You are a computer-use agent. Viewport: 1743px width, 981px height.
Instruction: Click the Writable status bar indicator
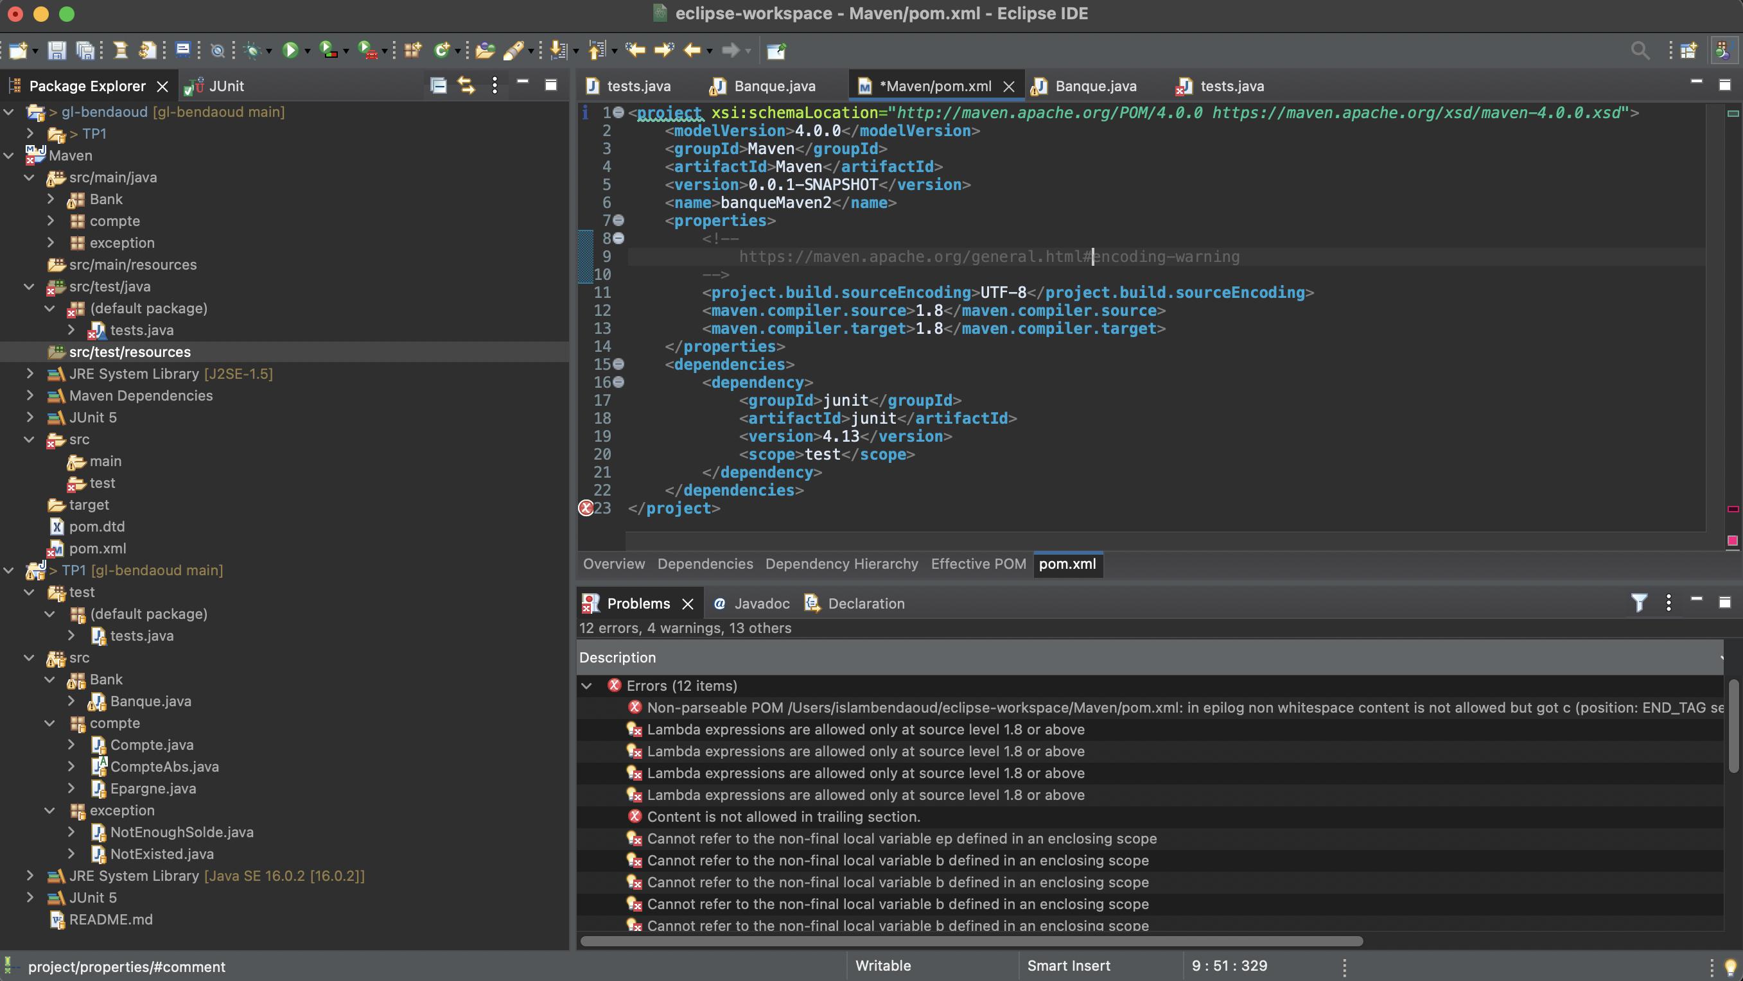(x=882, y=966)
